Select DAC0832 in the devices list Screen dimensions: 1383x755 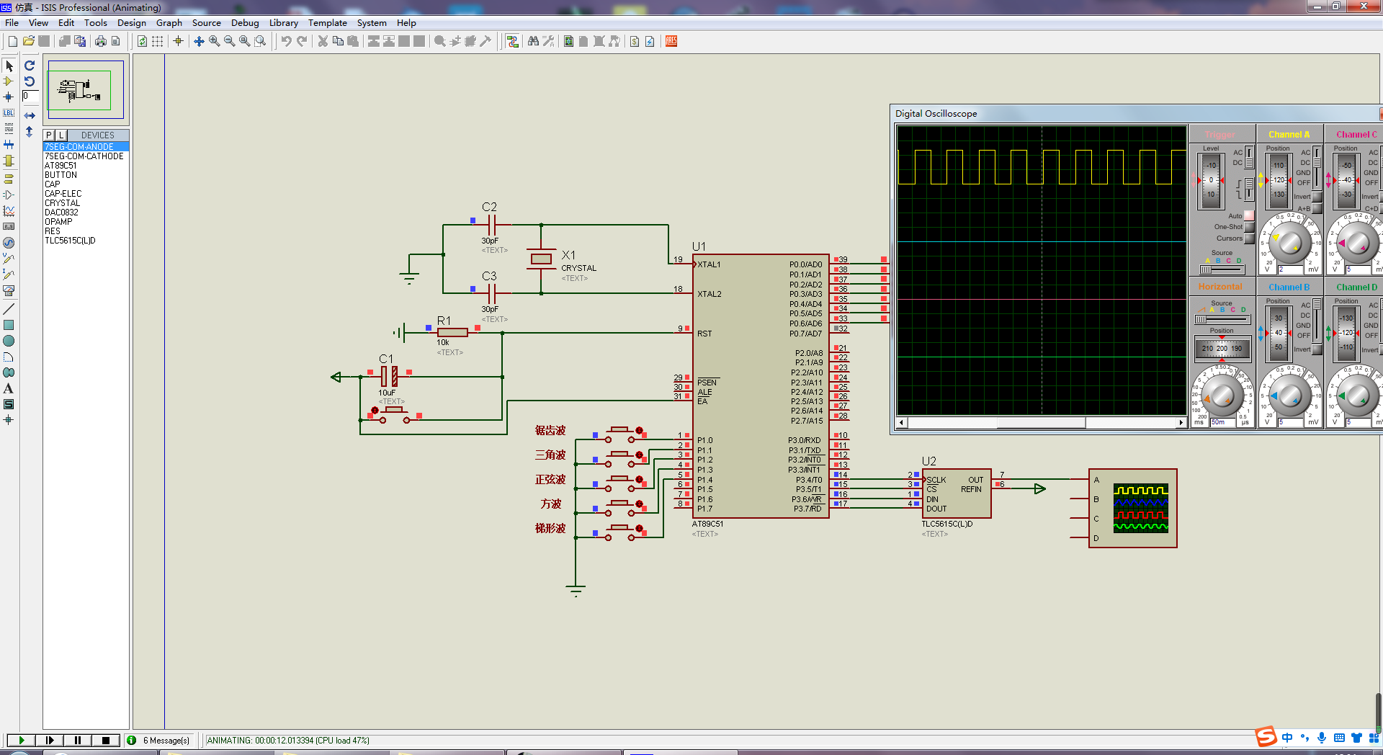click(x=61, y=213)
